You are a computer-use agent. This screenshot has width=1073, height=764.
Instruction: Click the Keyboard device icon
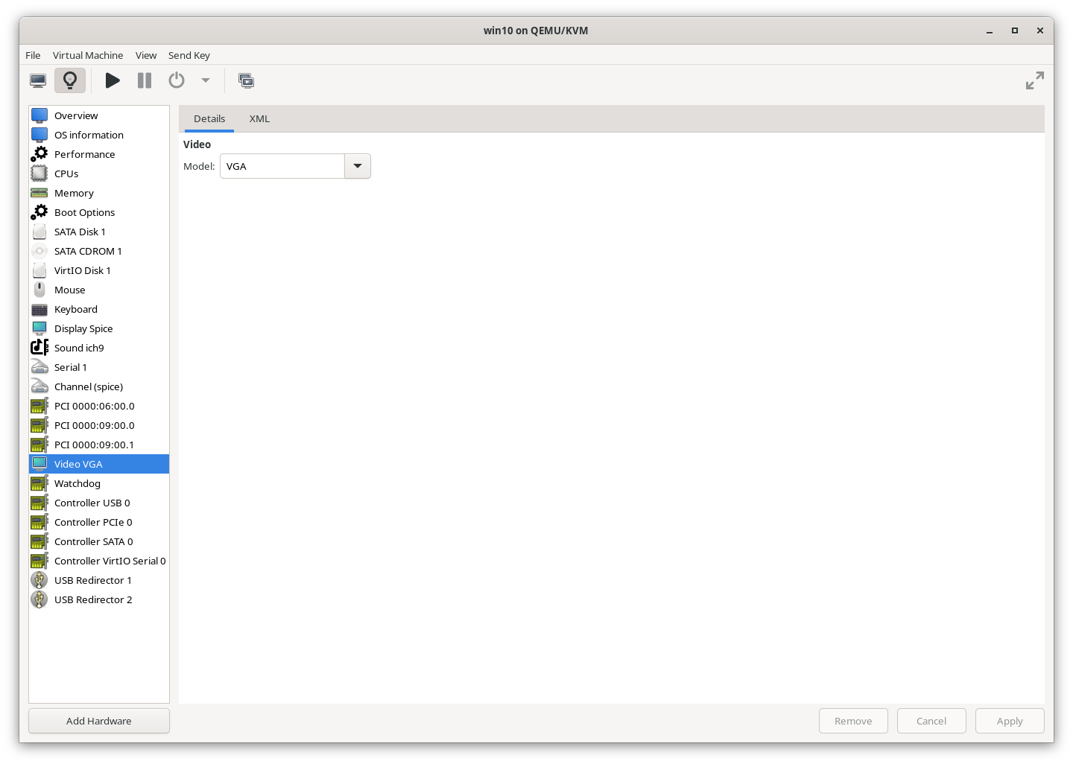[39, 309]
